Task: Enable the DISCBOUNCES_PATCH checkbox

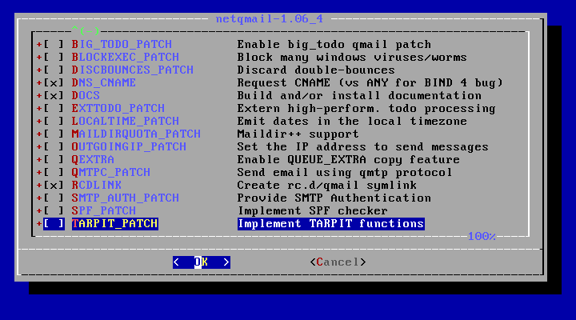Action: (x=54, y=70)
